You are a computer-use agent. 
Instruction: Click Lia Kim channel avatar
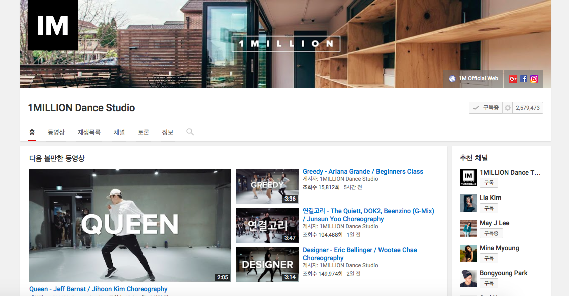pos(468,203)
